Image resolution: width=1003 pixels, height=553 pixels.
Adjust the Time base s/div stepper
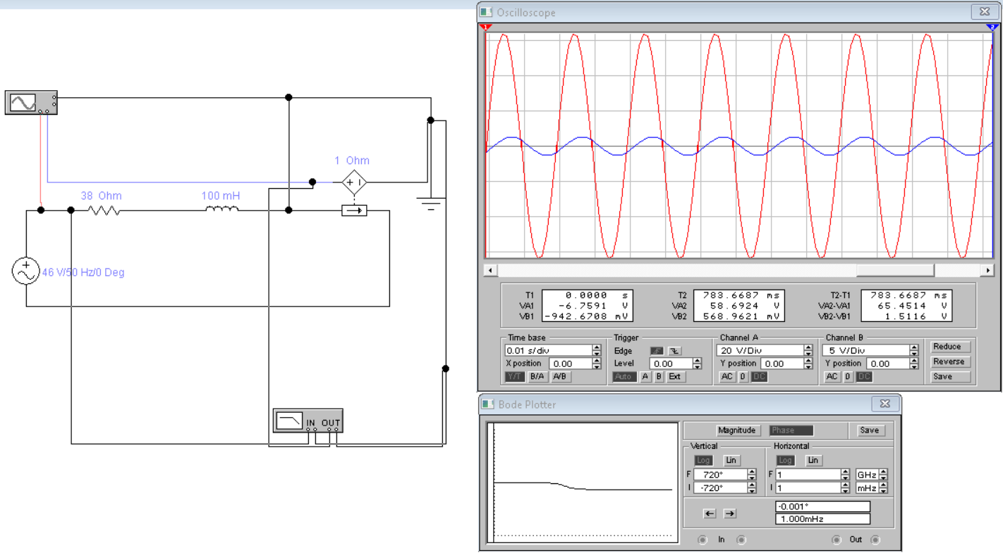click(x=597, y=350)
